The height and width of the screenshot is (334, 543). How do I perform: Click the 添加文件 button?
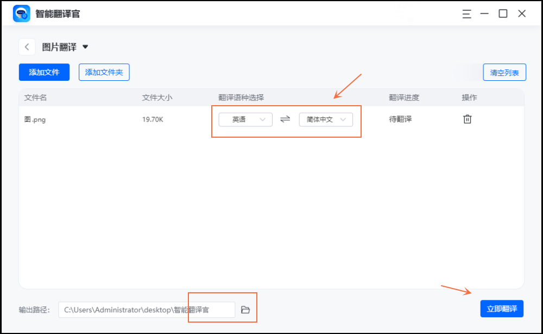point(44,72)
